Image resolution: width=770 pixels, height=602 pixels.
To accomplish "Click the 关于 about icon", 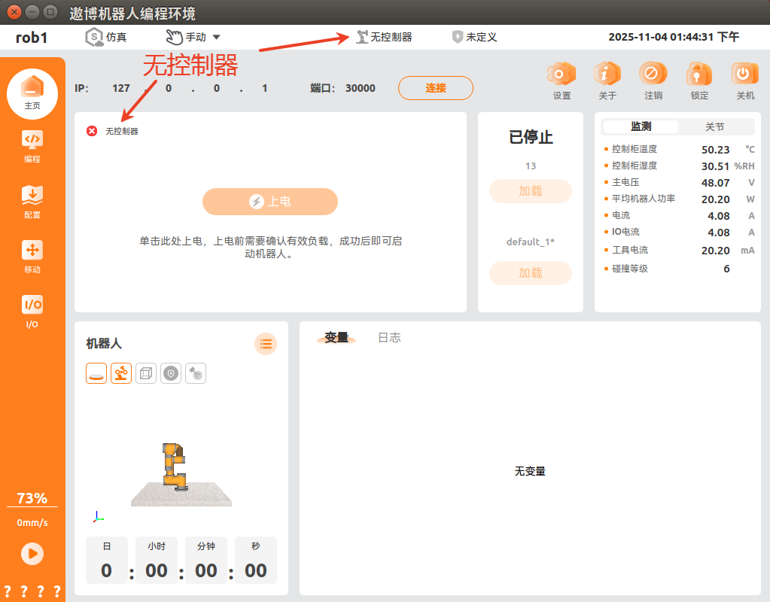I will click(607, 75).
